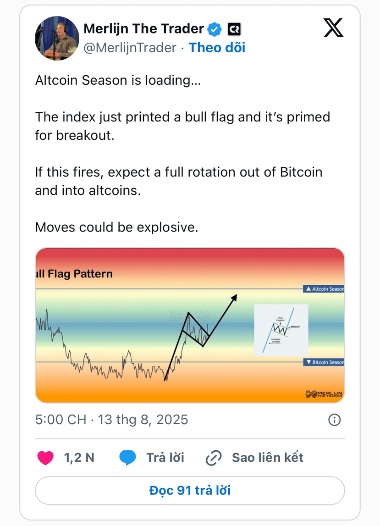Select the Trả lời reply label
The height and width of the screenshot is (526, 380).
(x=165, y=458)
